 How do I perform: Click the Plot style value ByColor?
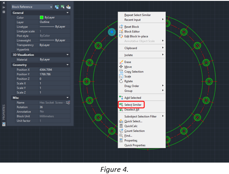pos(45,36)
